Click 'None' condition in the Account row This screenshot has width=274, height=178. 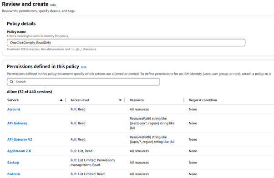pyautogui.click(x=193, y=109)
